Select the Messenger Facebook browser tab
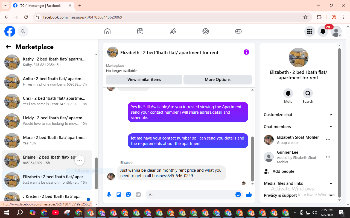The height and width of the screenshot is (218, 350). (x=42, y=5)
